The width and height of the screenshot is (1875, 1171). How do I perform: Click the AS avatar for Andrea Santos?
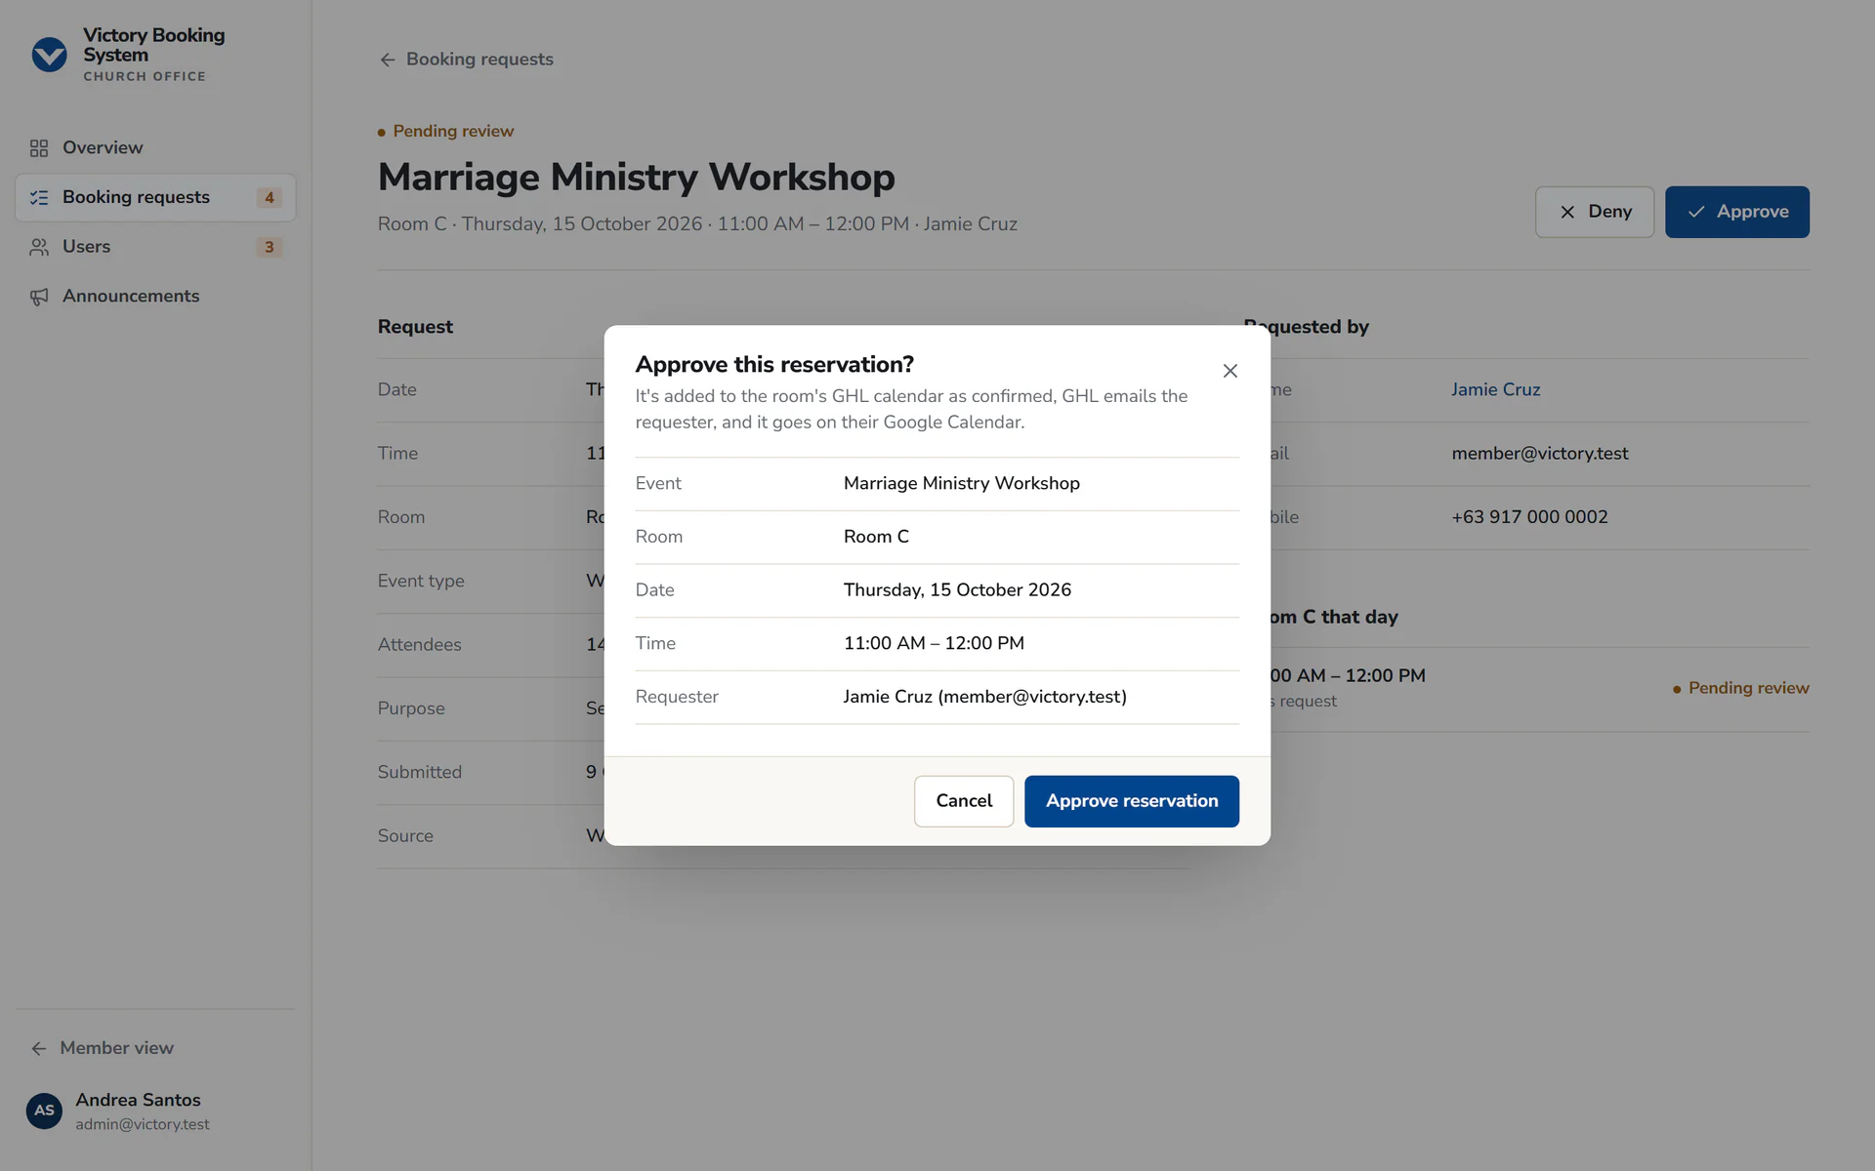click(x=44, y=1110)
